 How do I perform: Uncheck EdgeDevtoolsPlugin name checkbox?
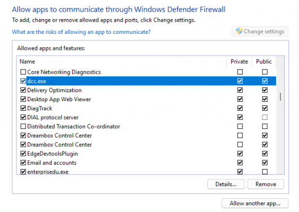click(23, 154)
